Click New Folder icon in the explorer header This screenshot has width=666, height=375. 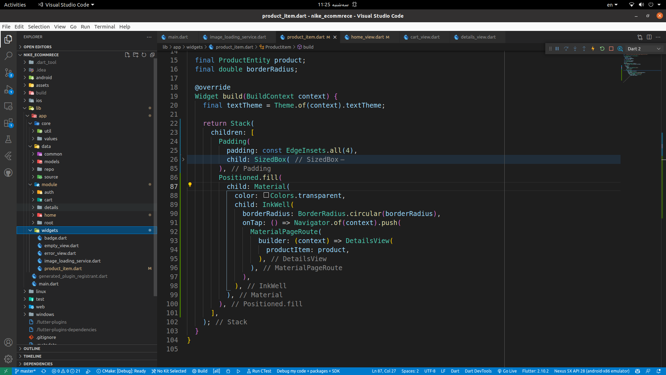pos(136,55)
